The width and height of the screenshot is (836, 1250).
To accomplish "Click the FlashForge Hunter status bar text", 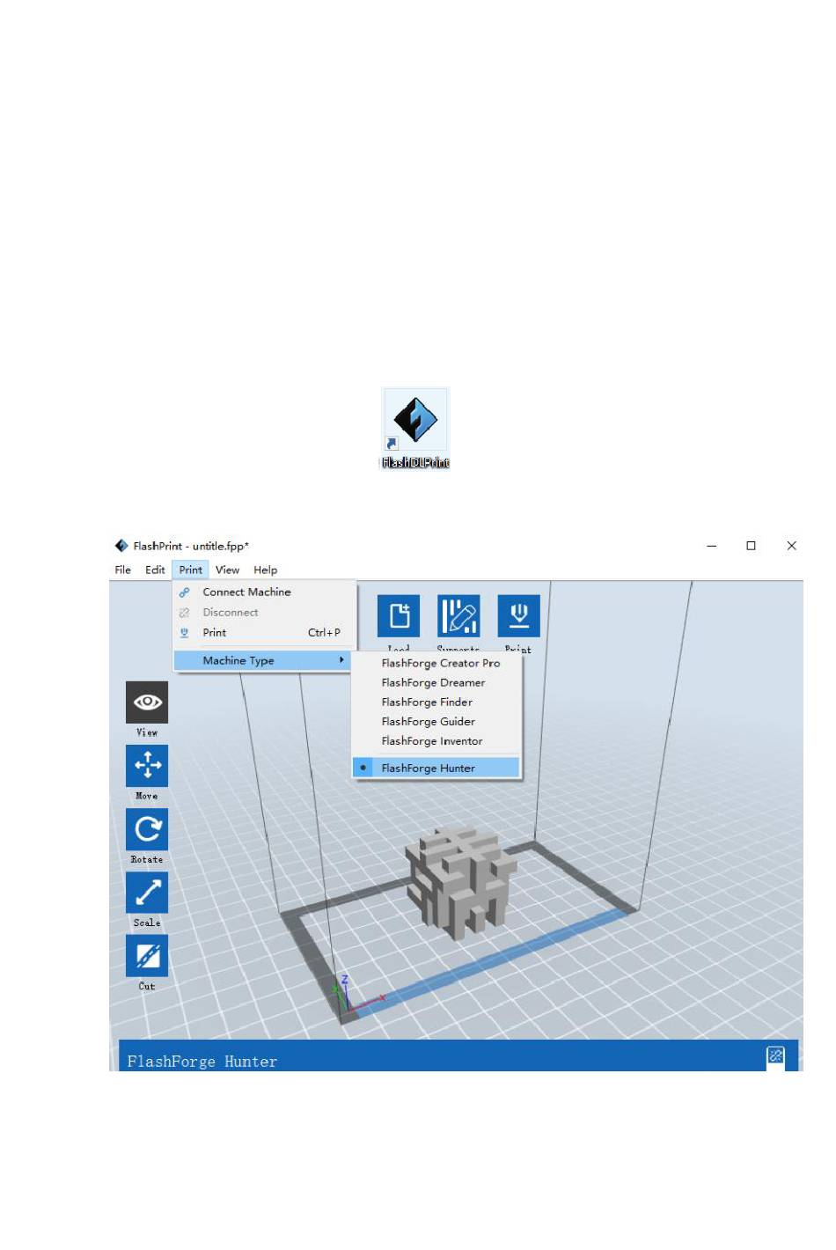I will 202,1062.
